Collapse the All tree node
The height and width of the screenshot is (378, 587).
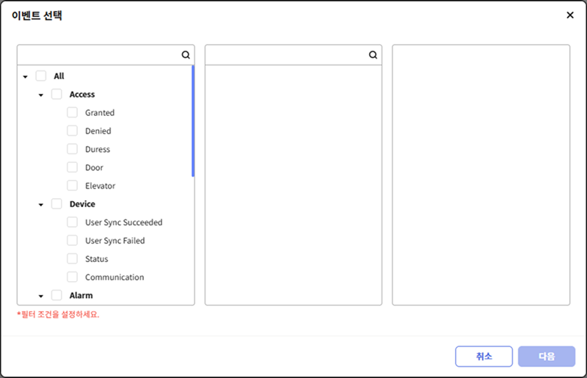coord(26,76)
